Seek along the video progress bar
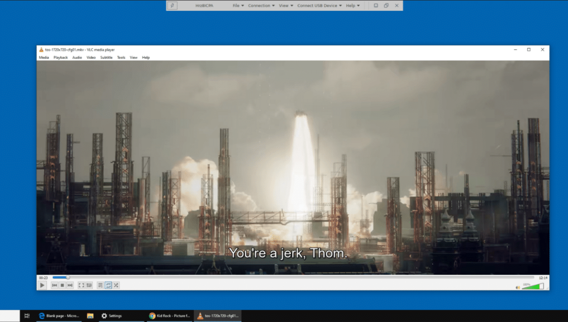The image size is (568, 322). click(293, 277)
